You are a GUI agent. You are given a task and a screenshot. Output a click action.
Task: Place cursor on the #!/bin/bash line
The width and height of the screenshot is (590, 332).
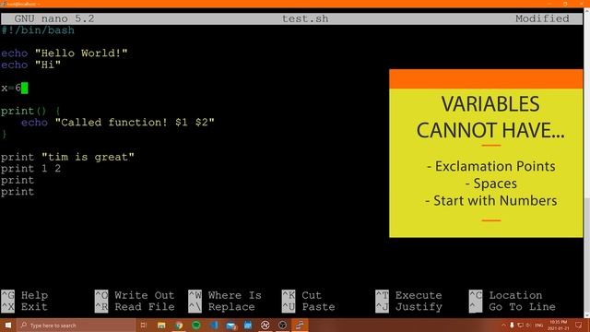38,30
